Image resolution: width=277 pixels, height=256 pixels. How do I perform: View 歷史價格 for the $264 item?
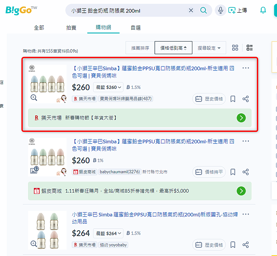click(x=209, y=245)
